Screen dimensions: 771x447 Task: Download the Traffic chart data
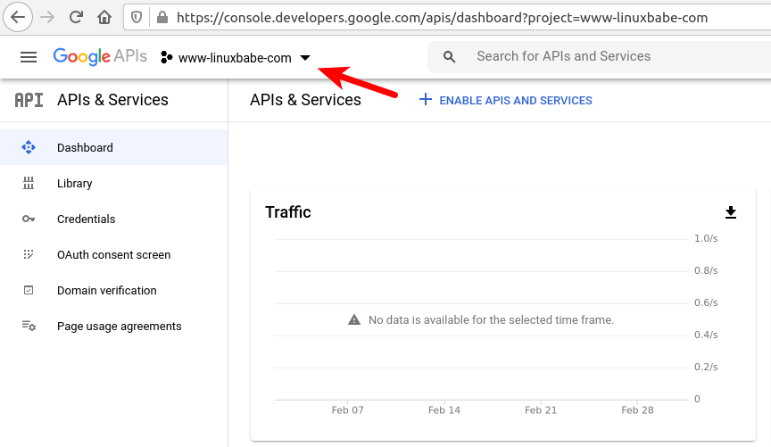(731, 212)
